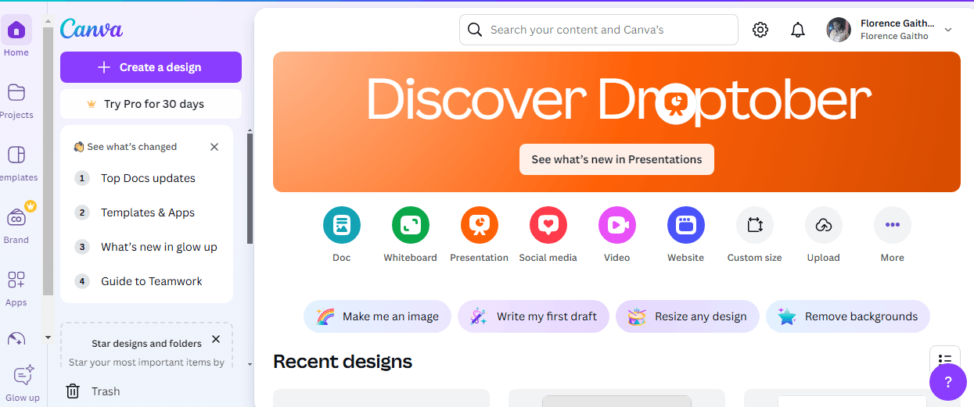
Task: Open What's new in glow up
Action: pos(146,247)
